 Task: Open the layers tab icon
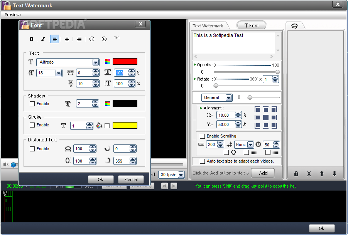click(x=294, y=26)
